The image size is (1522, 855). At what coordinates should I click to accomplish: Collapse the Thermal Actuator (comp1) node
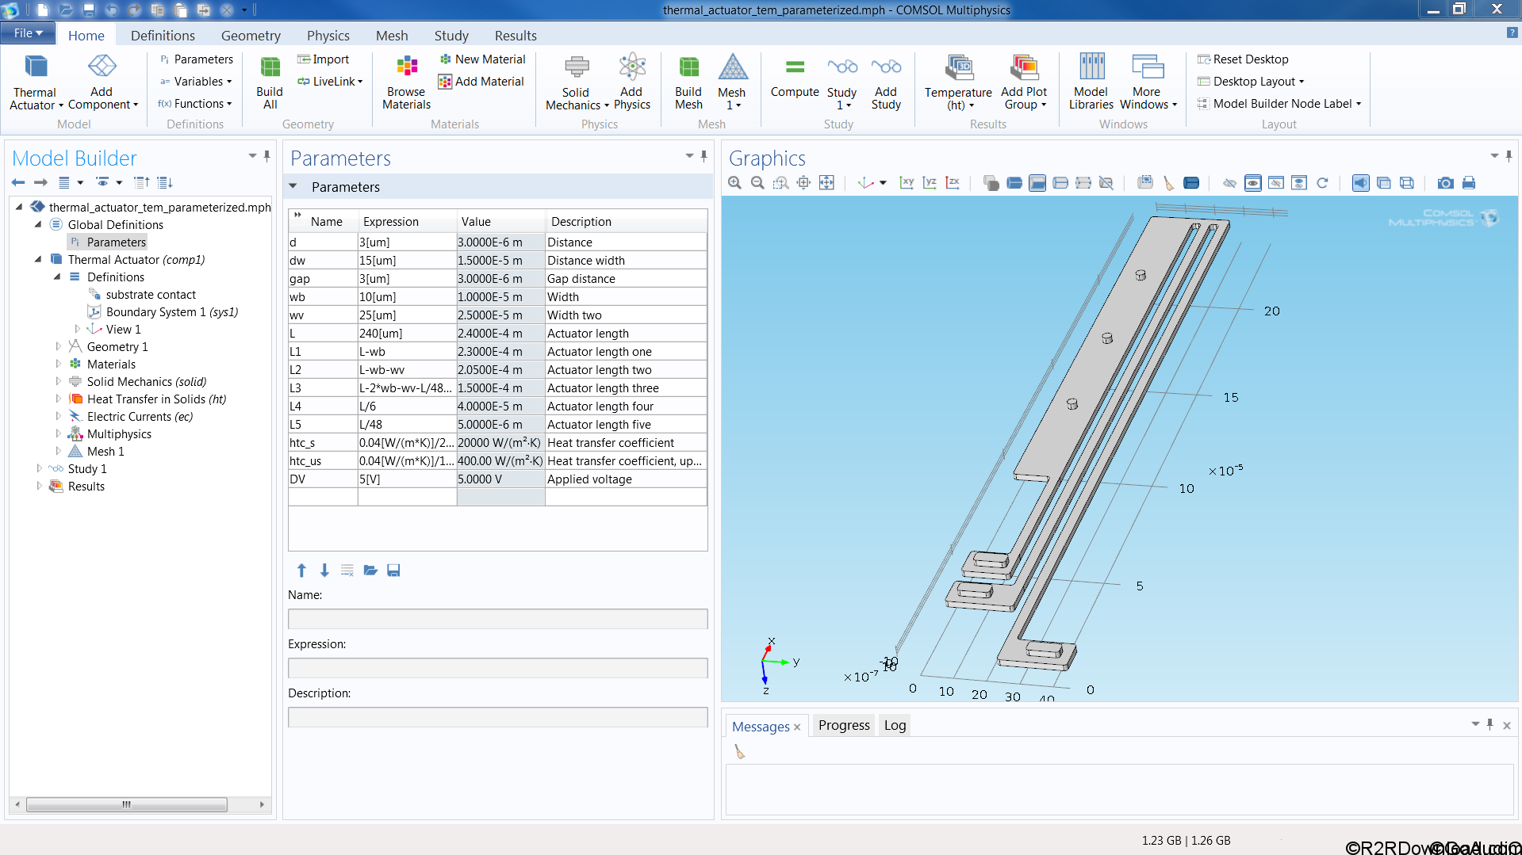37,259
